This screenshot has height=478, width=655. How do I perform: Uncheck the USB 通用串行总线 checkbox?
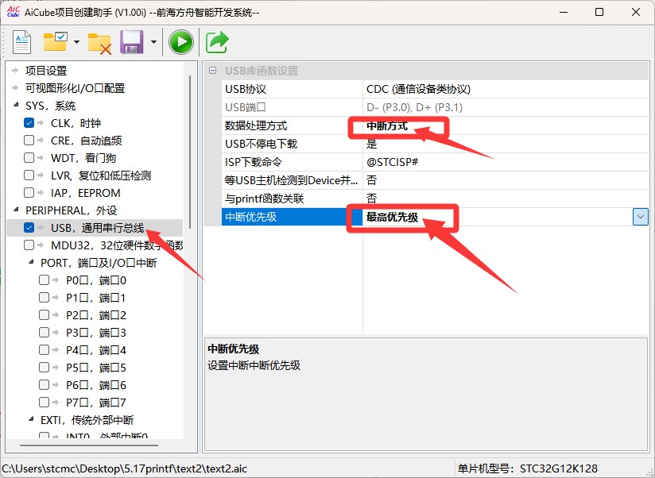coord(29,227)
